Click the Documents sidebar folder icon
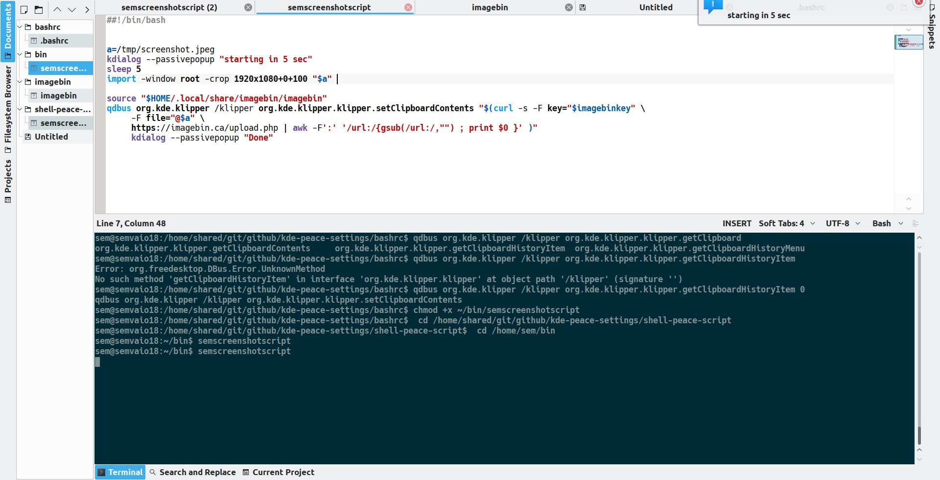Viewport: 940px width, 480px height. (8, 56)
